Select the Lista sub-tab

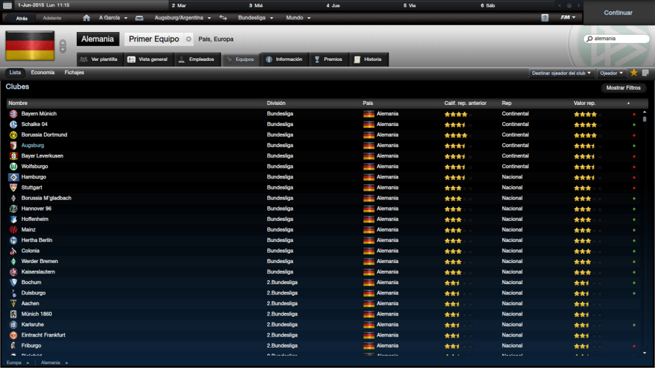pos(15,73)
